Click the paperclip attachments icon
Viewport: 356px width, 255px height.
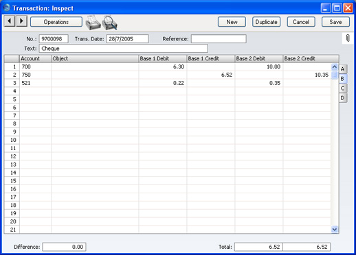click(x=348, y=38)
